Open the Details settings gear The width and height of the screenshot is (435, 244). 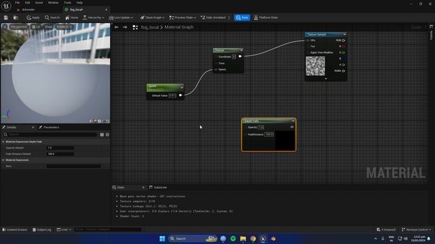click(107, 134)
